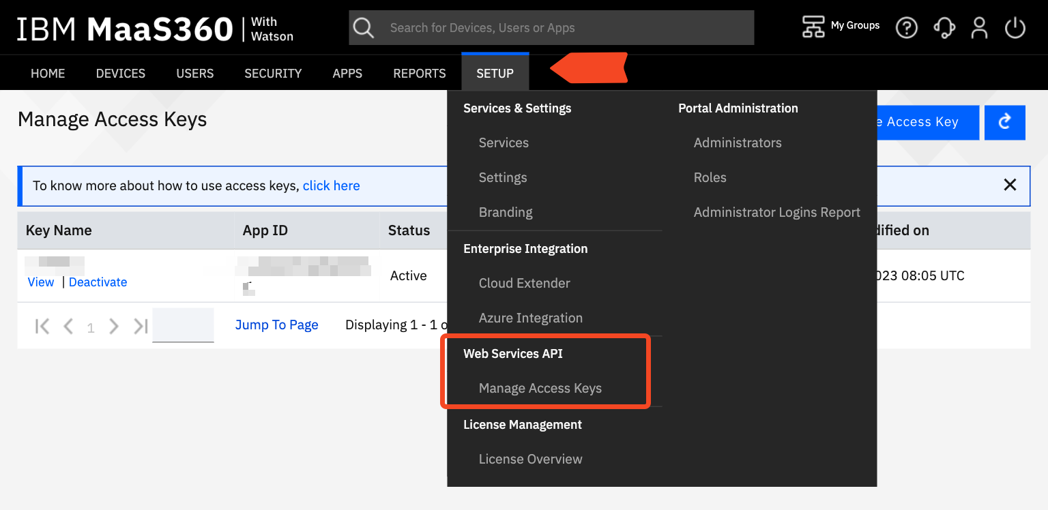Image resolution: width=1048 pixels, height=510 pixels.
Task: Open My Groups hierarchy icon
Action: coord(813,27)
